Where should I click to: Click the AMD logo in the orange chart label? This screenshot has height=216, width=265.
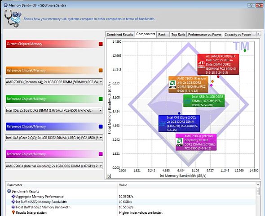pyautogui.click(x=172, y=85)
